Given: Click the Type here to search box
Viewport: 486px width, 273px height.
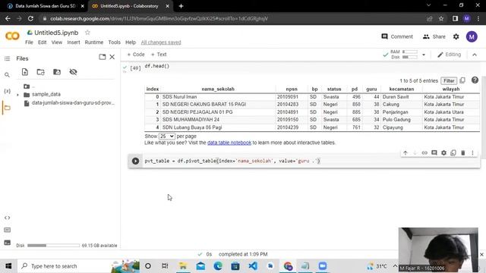Looking at the screenshot, I should [x=64, y=266].
